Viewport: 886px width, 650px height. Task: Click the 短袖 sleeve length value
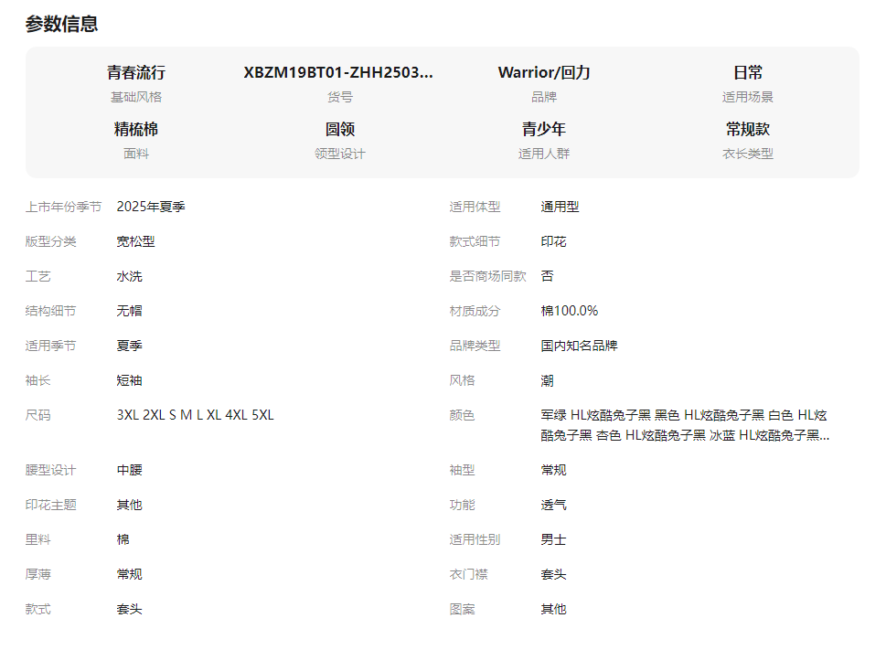129,380
